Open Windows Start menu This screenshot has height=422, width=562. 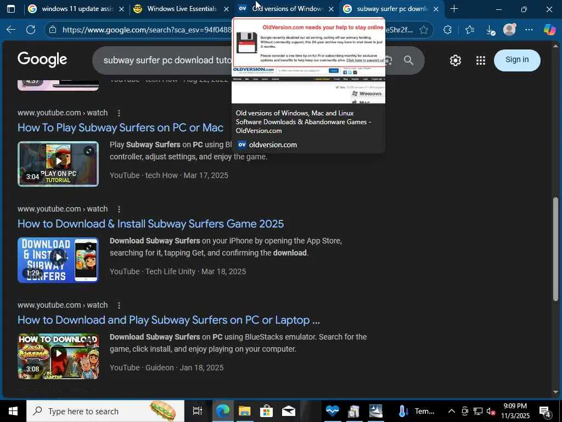click(x=13, y=411)
